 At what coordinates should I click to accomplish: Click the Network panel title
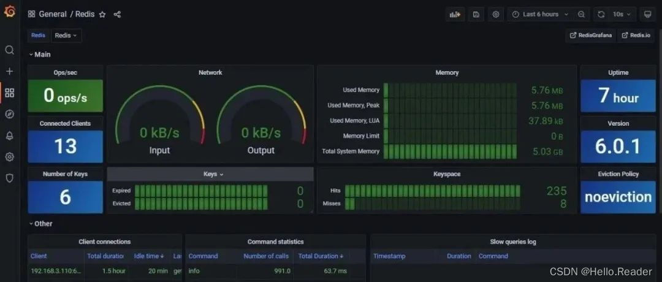coord(210,72)
